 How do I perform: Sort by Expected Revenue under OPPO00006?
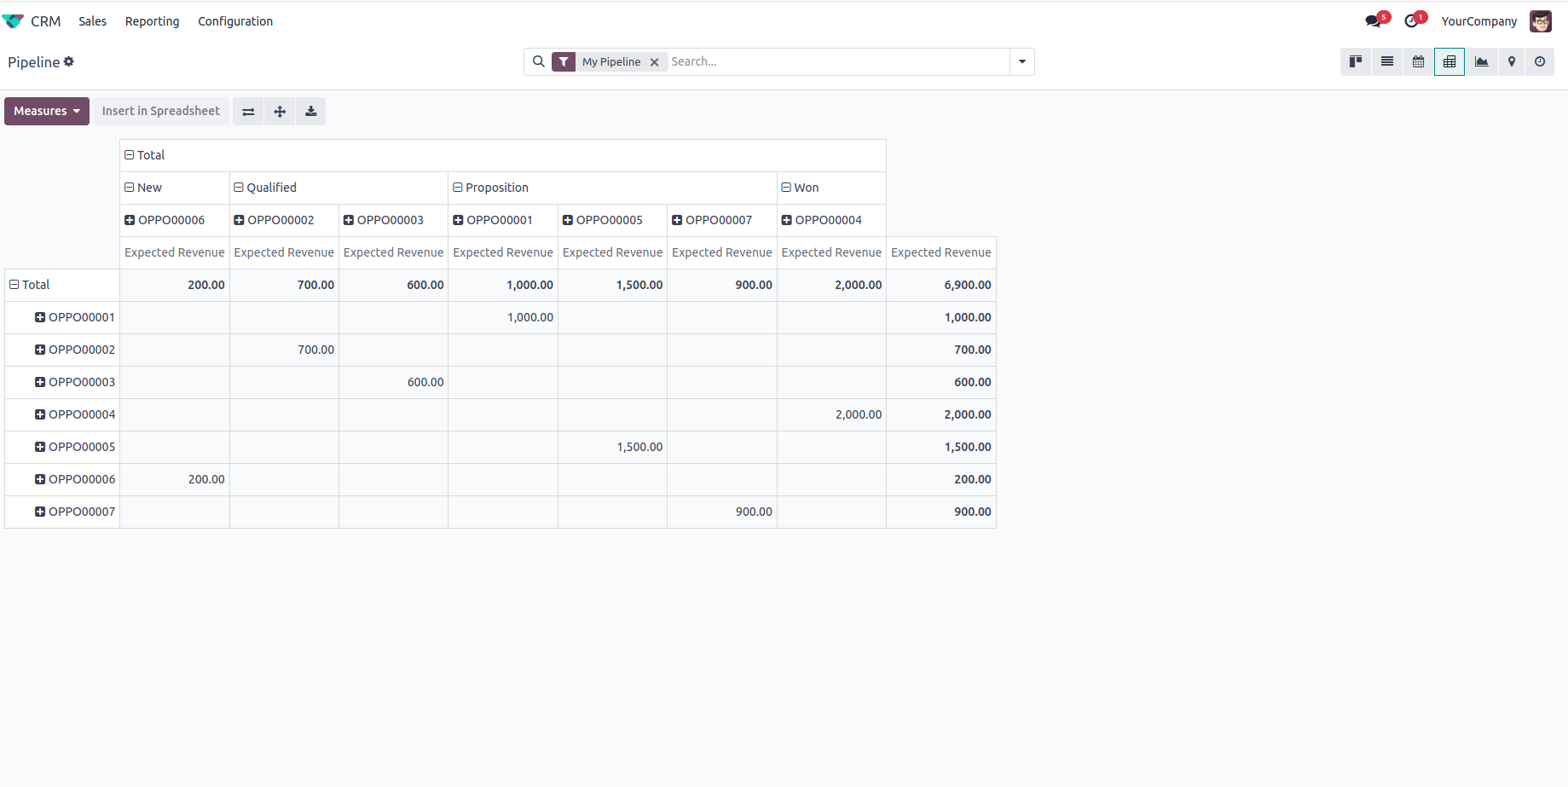pos(175,252)
